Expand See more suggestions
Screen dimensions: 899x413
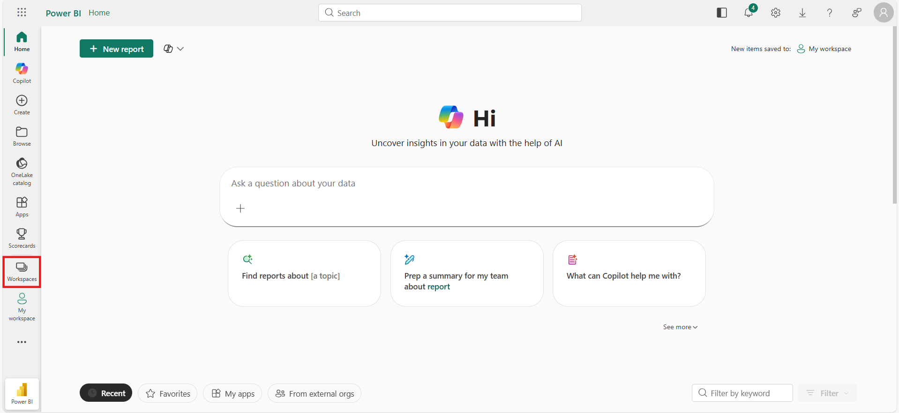pyautogui.click(x=680, y=327)
